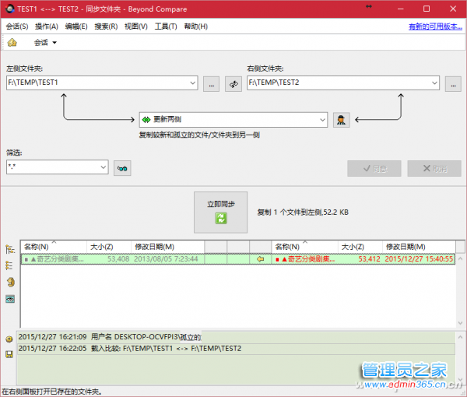The width and height of the screenshot is (467, 397).
Task: Click the date 2013/08/05 7:23:44
Action: [166, 259]
